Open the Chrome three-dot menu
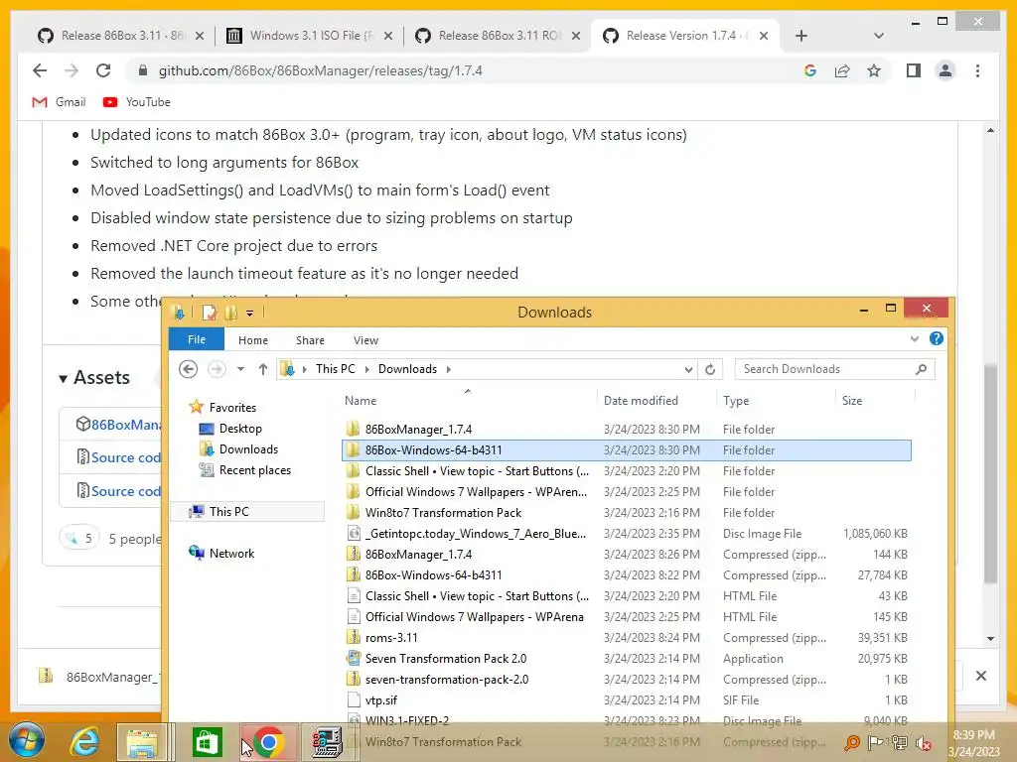 (977, 70)
